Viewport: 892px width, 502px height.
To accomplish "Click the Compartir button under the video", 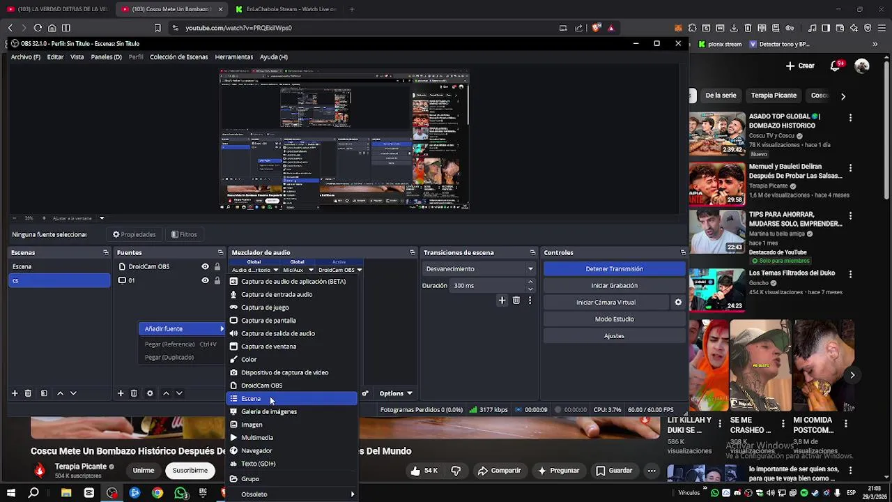I will [499, 471].
